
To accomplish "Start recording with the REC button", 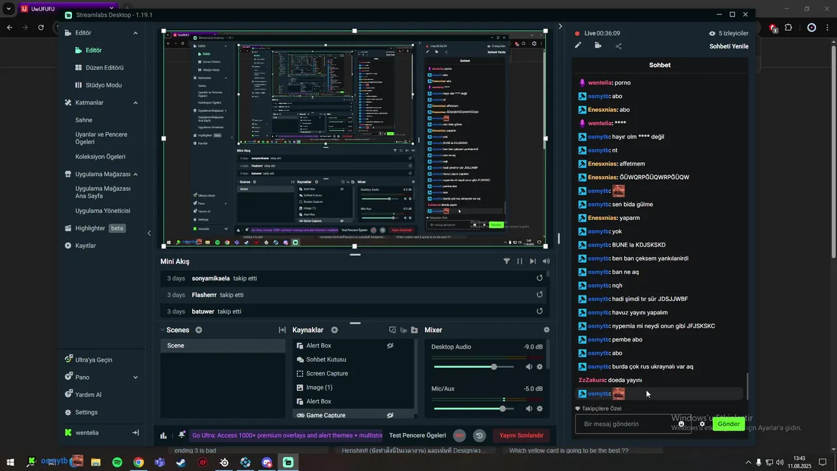I will 460,435.
